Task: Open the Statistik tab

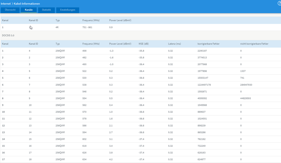Action: coord(46,10)
